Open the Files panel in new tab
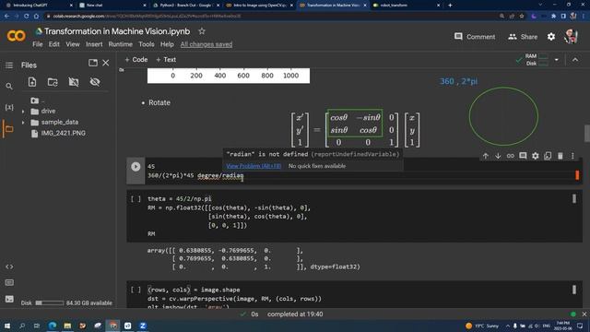The width and height of the screenshot is (590, 332). 93,63
